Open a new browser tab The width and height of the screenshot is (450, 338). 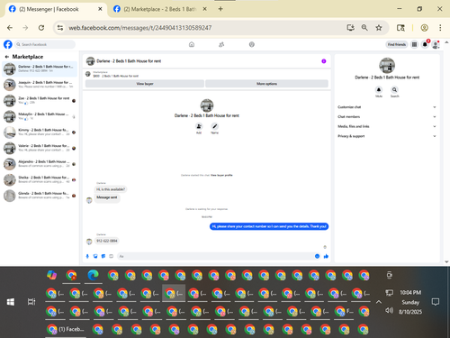pos(220,9)
